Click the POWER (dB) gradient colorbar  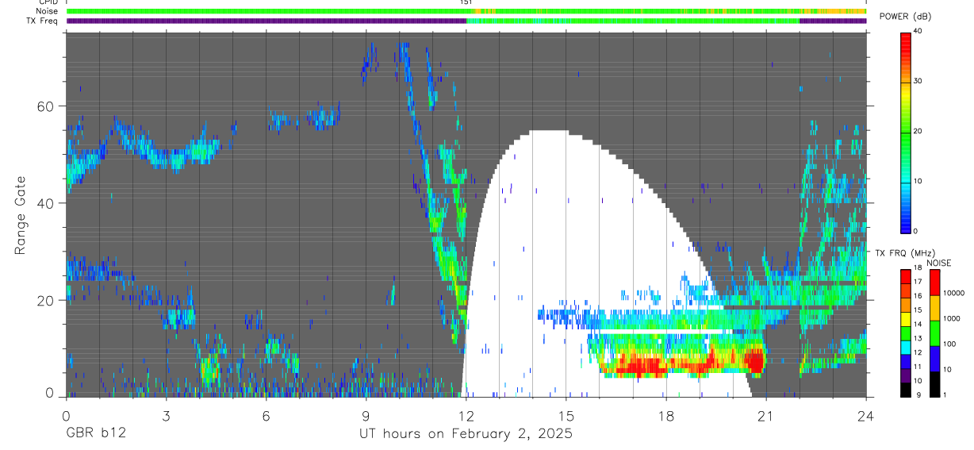[906, 132]
